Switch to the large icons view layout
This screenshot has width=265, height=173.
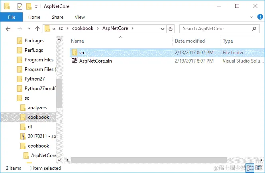point(259,168)
